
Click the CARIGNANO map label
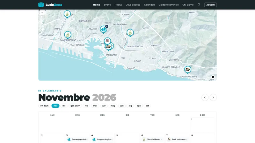[x=111, y=55]
